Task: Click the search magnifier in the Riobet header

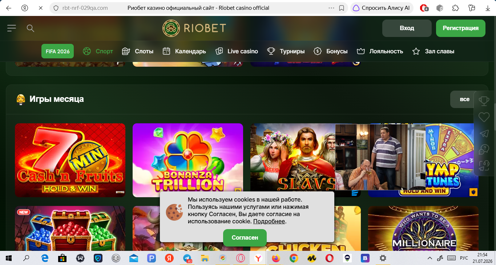Action: tap(31, 28)
